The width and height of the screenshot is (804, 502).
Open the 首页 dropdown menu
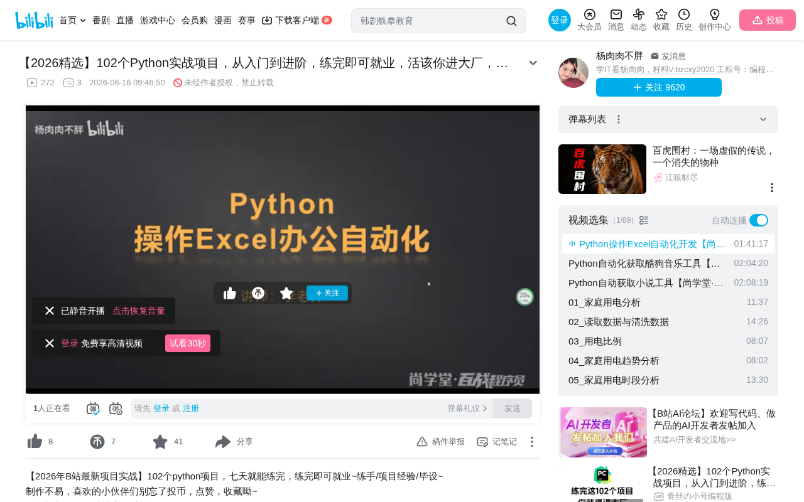pos(72,20)
